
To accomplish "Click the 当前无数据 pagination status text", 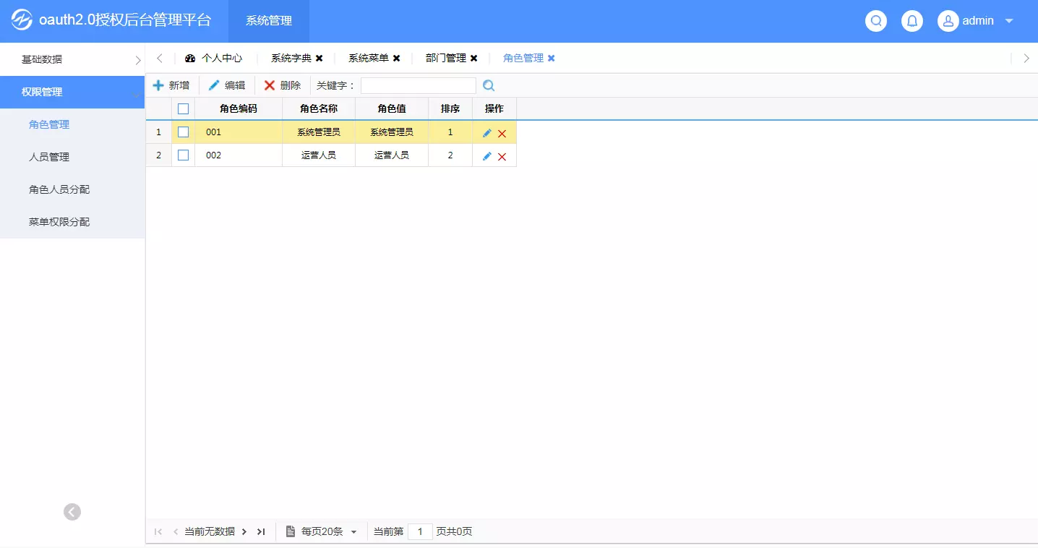I will point(210,532).
